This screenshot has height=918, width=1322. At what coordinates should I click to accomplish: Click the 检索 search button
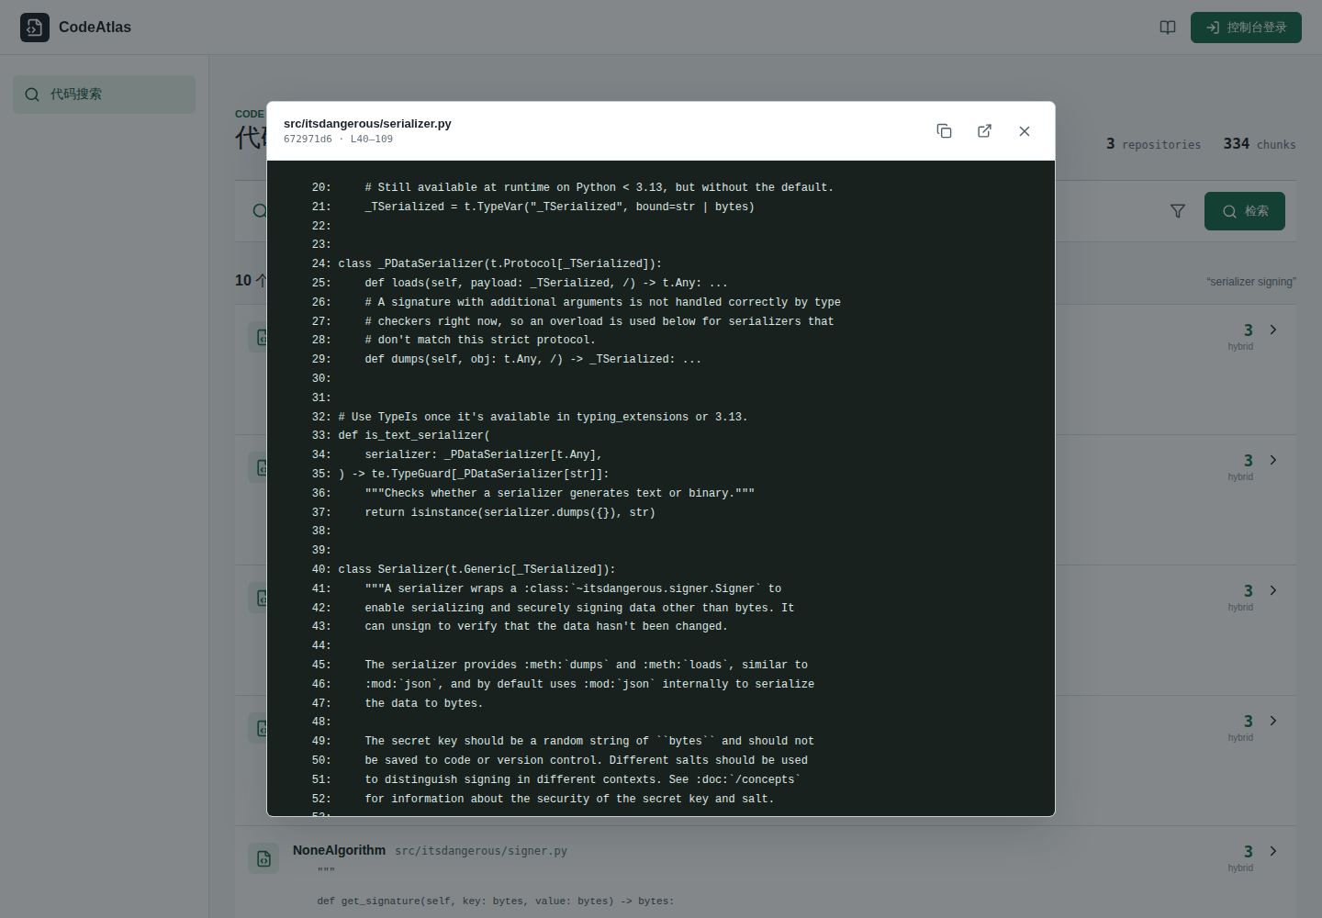tap(1245, 211)
